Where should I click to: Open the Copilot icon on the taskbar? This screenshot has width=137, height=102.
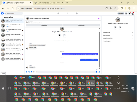pos(16,78)
